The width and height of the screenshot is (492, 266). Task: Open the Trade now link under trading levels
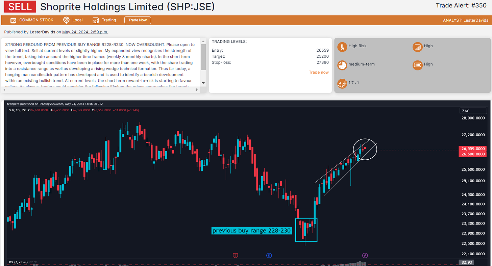pyautogui.click(x=319, y=72)
